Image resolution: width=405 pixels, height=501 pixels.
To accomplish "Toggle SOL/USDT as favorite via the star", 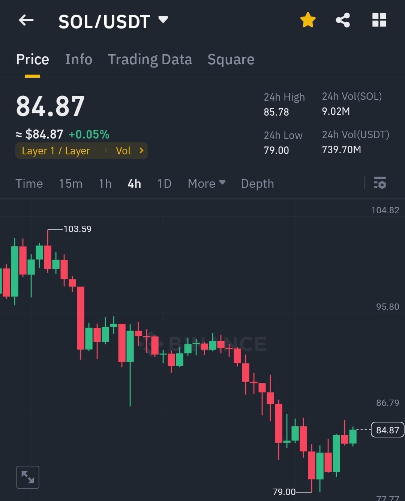I will pos(307,20).
